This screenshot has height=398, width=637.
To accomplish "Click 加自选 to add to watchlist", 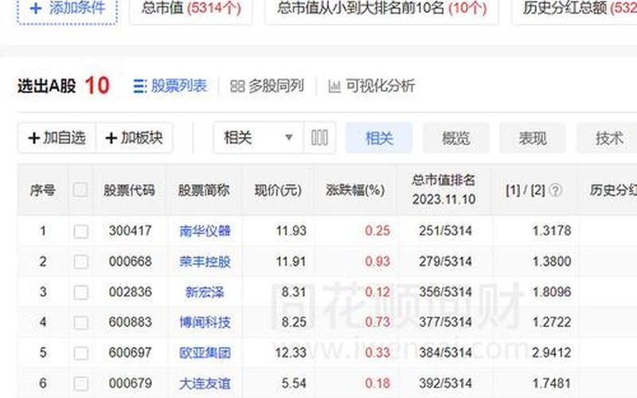I will 57,138.
